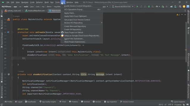Run the app with green play icon
Viewport: 190px width, 106px height.
click(x=137, y=6)
